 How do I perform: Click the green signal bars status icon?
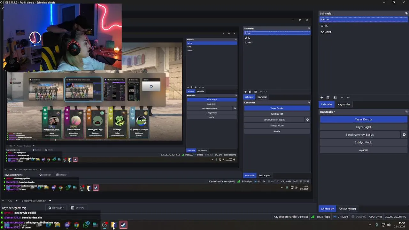tap(313, 217)
